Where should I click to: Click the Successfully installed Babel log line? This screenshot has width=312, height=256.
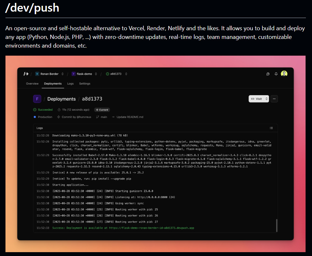[x=162, y=161]
